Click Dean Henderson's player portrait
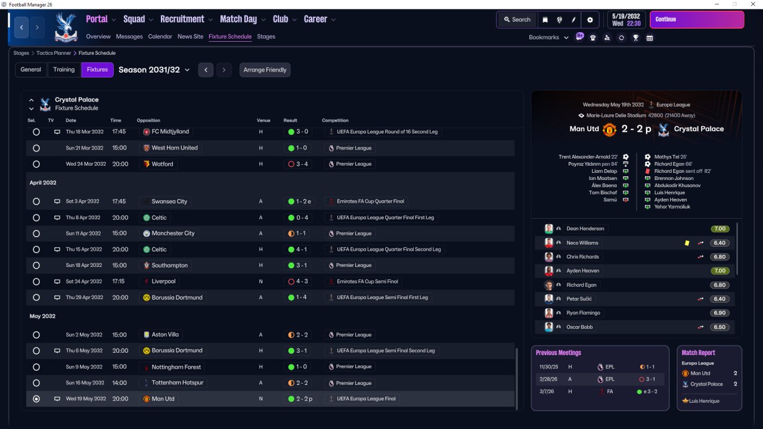This screenshot has width=763, height=429. (549, 229)
